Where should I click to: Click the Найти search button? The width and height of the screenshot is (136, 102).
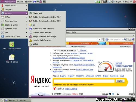click(120, 81)
